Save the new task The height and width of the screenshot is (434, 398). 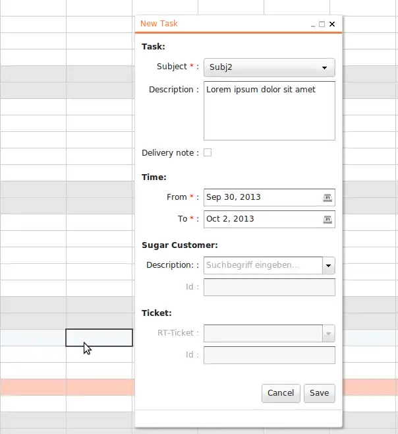(319, 393)
